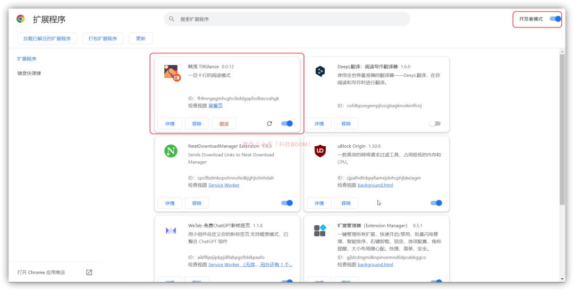Open the TillGlance 背景页 link
The height and width of the screenshot is (291, 574).
216,105
